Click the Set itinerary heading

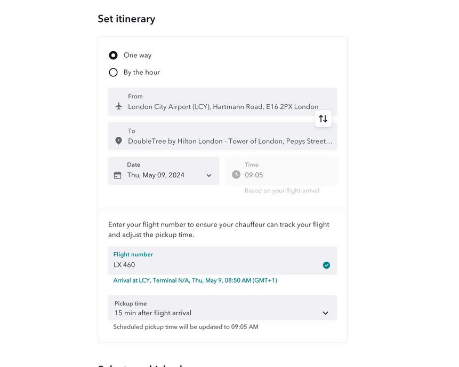pyautogui.click(x=126, y=19)
